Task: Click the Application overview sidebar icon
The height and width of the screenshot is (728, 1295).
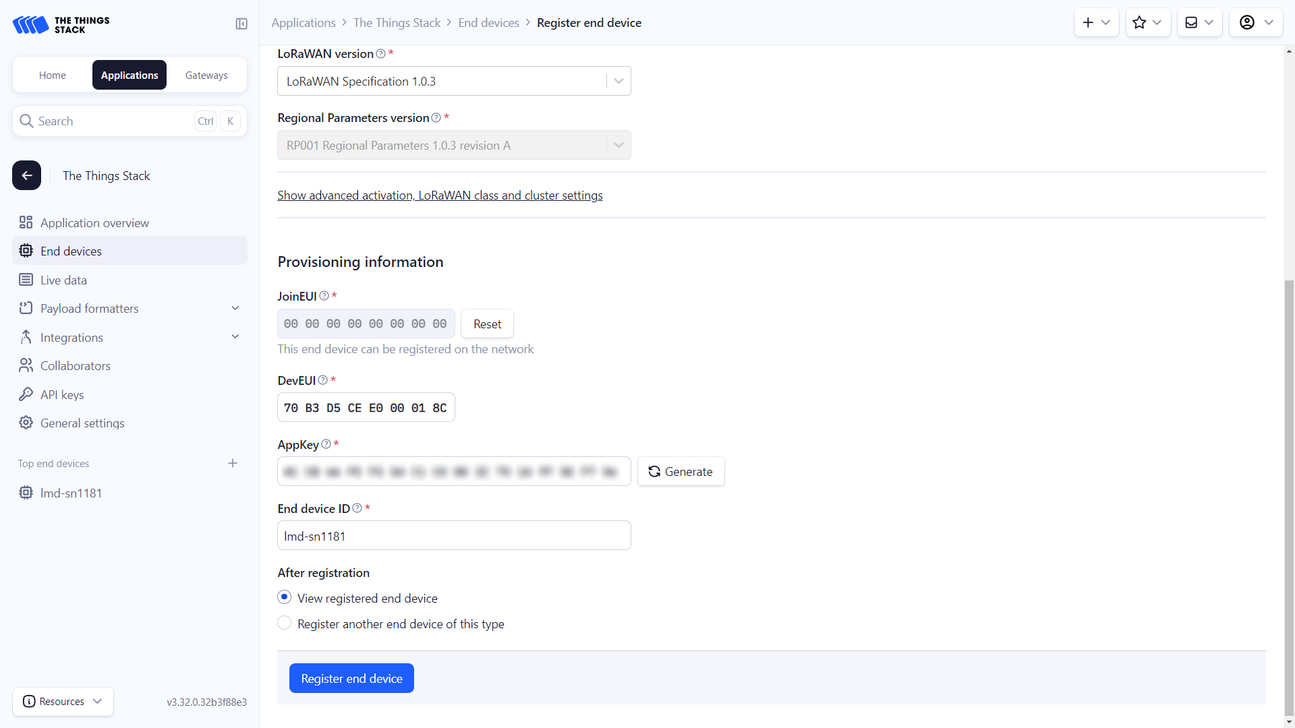Action: point(27,222)
